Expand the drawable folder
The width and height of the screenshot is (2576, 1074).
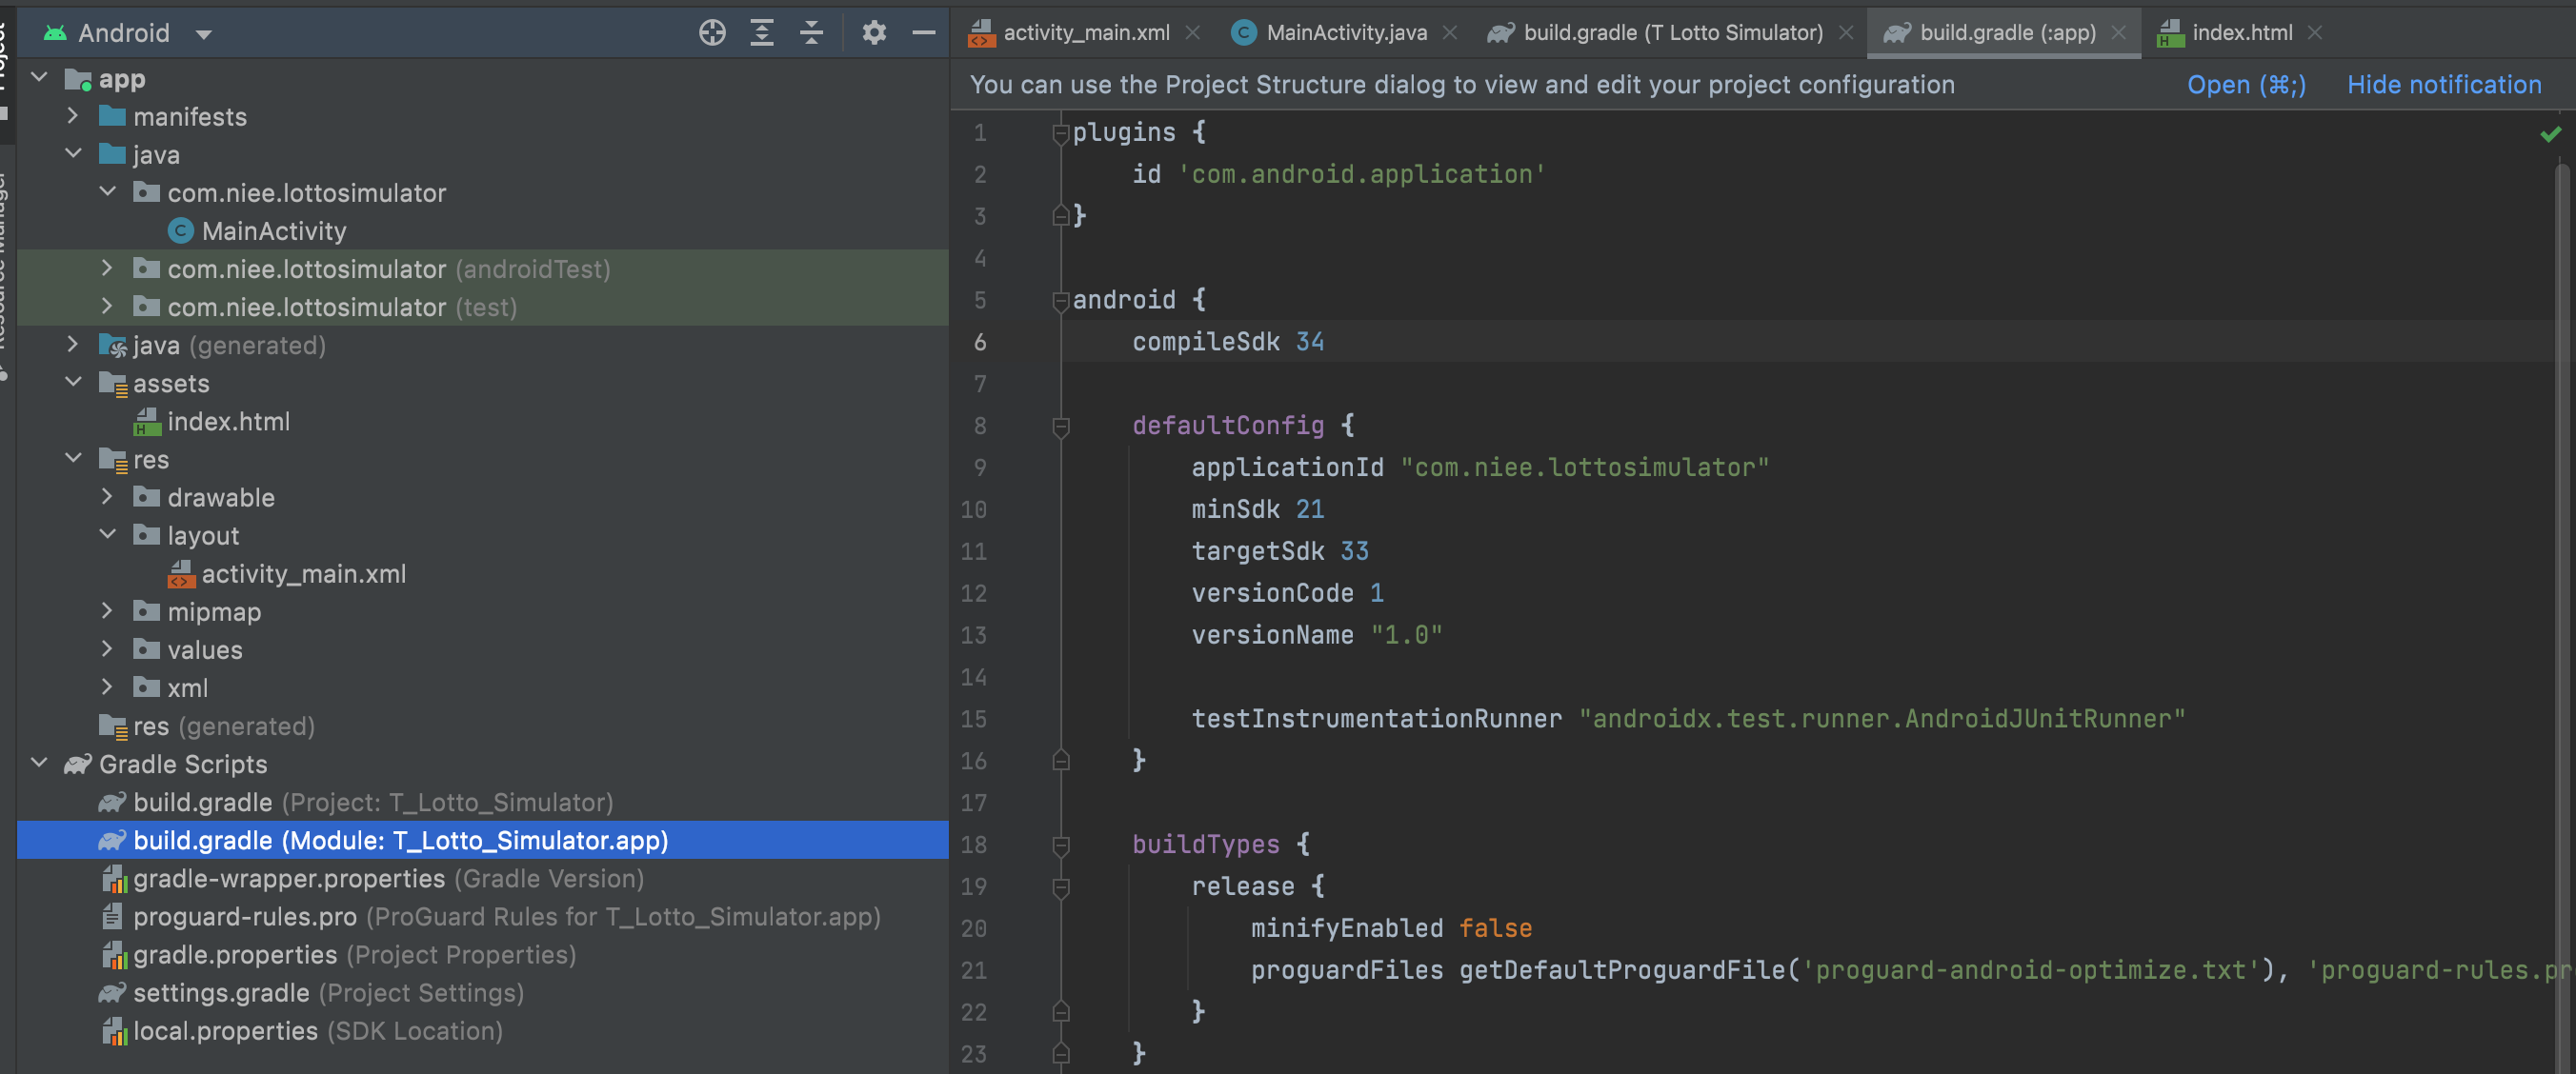pos(107,497)
